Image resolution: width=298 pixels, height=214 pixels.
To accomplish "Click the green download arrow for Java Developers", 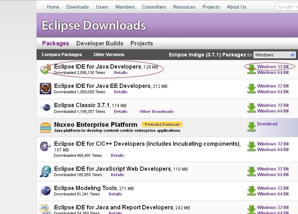I will (x=251, y=69).
